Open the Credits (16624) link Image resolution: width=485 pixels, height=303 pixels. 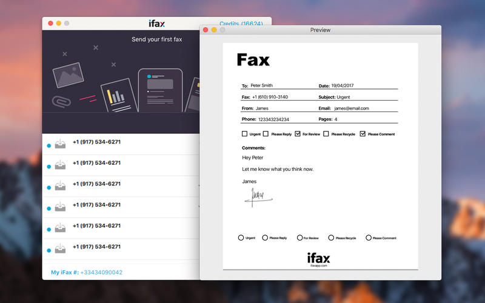241,24
